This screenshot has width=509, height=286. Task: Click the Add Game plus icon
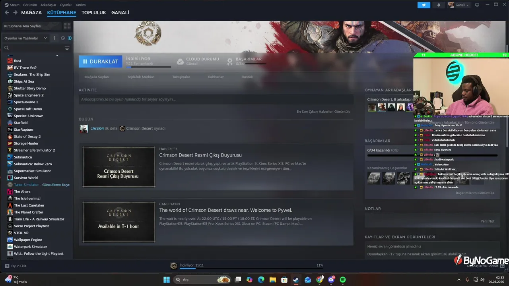pos(7,266)
